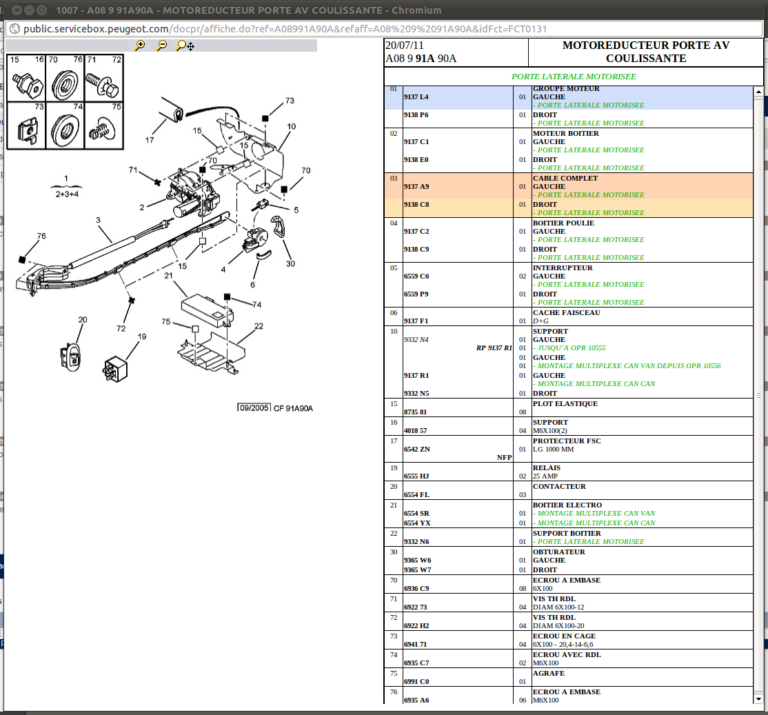The width and height of the screenshot is (768, 715).
Task: Select part number 6559 P9
Action: coord(416,294)
